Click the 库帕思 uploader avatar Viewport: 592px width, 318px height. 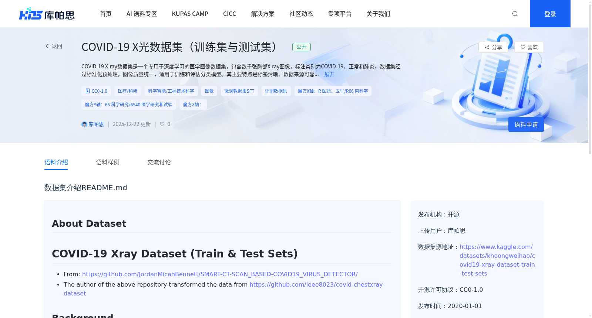[84, 124]
